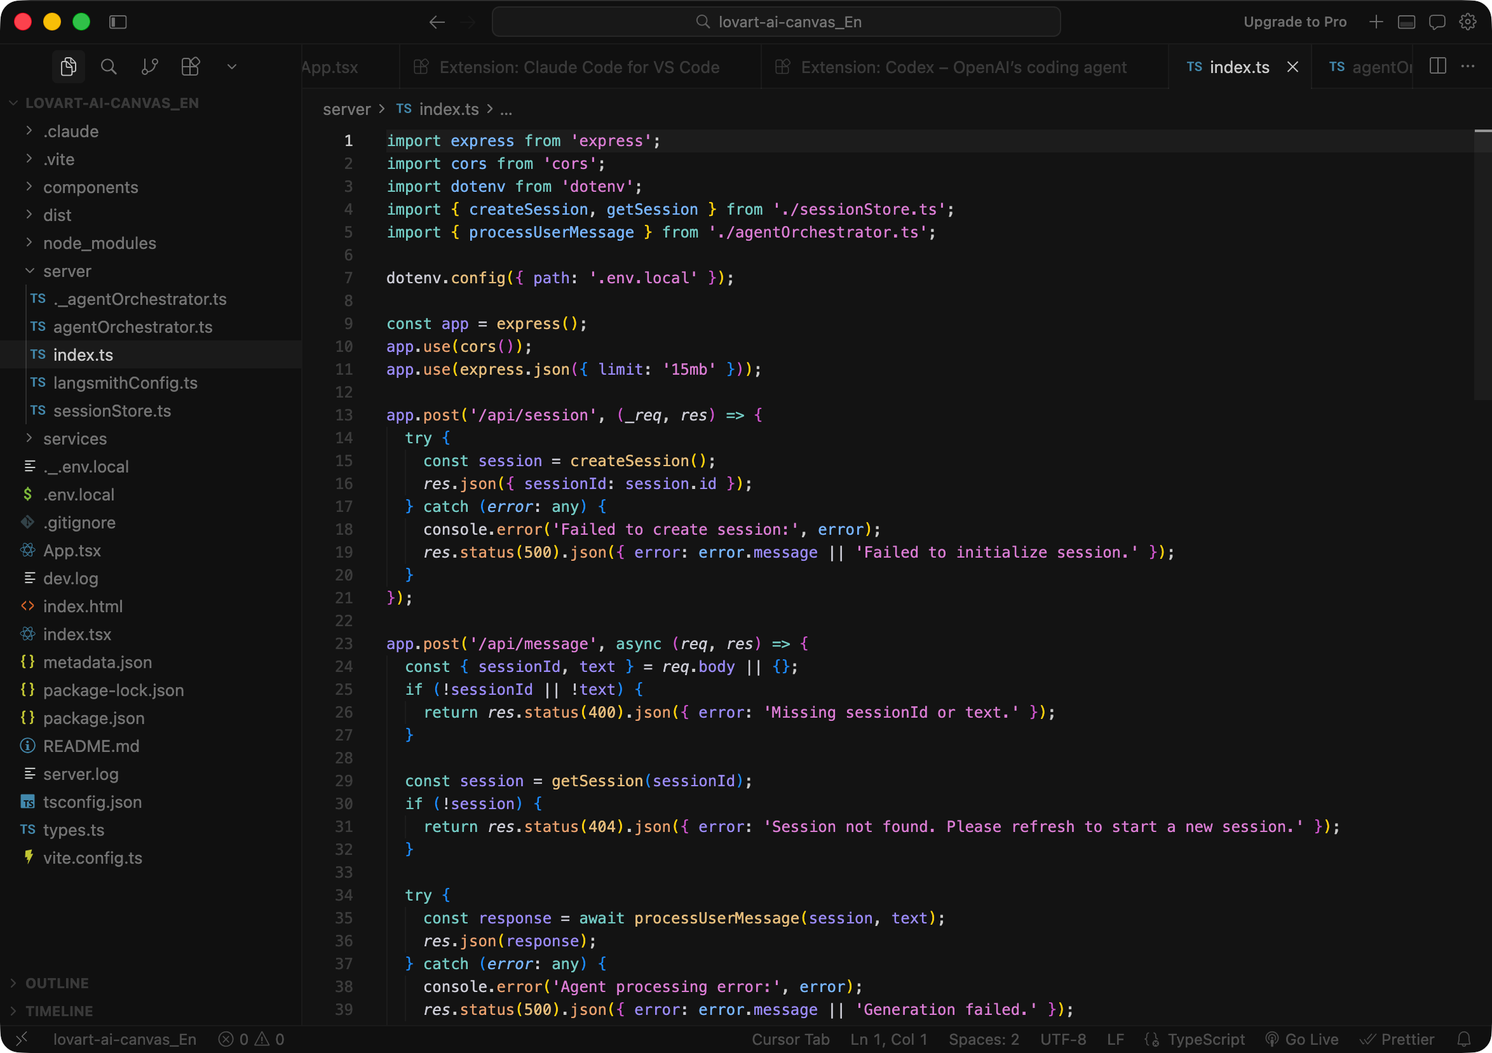Open notifications bell icon

pyautogui.click(x=1464, y=1038)
